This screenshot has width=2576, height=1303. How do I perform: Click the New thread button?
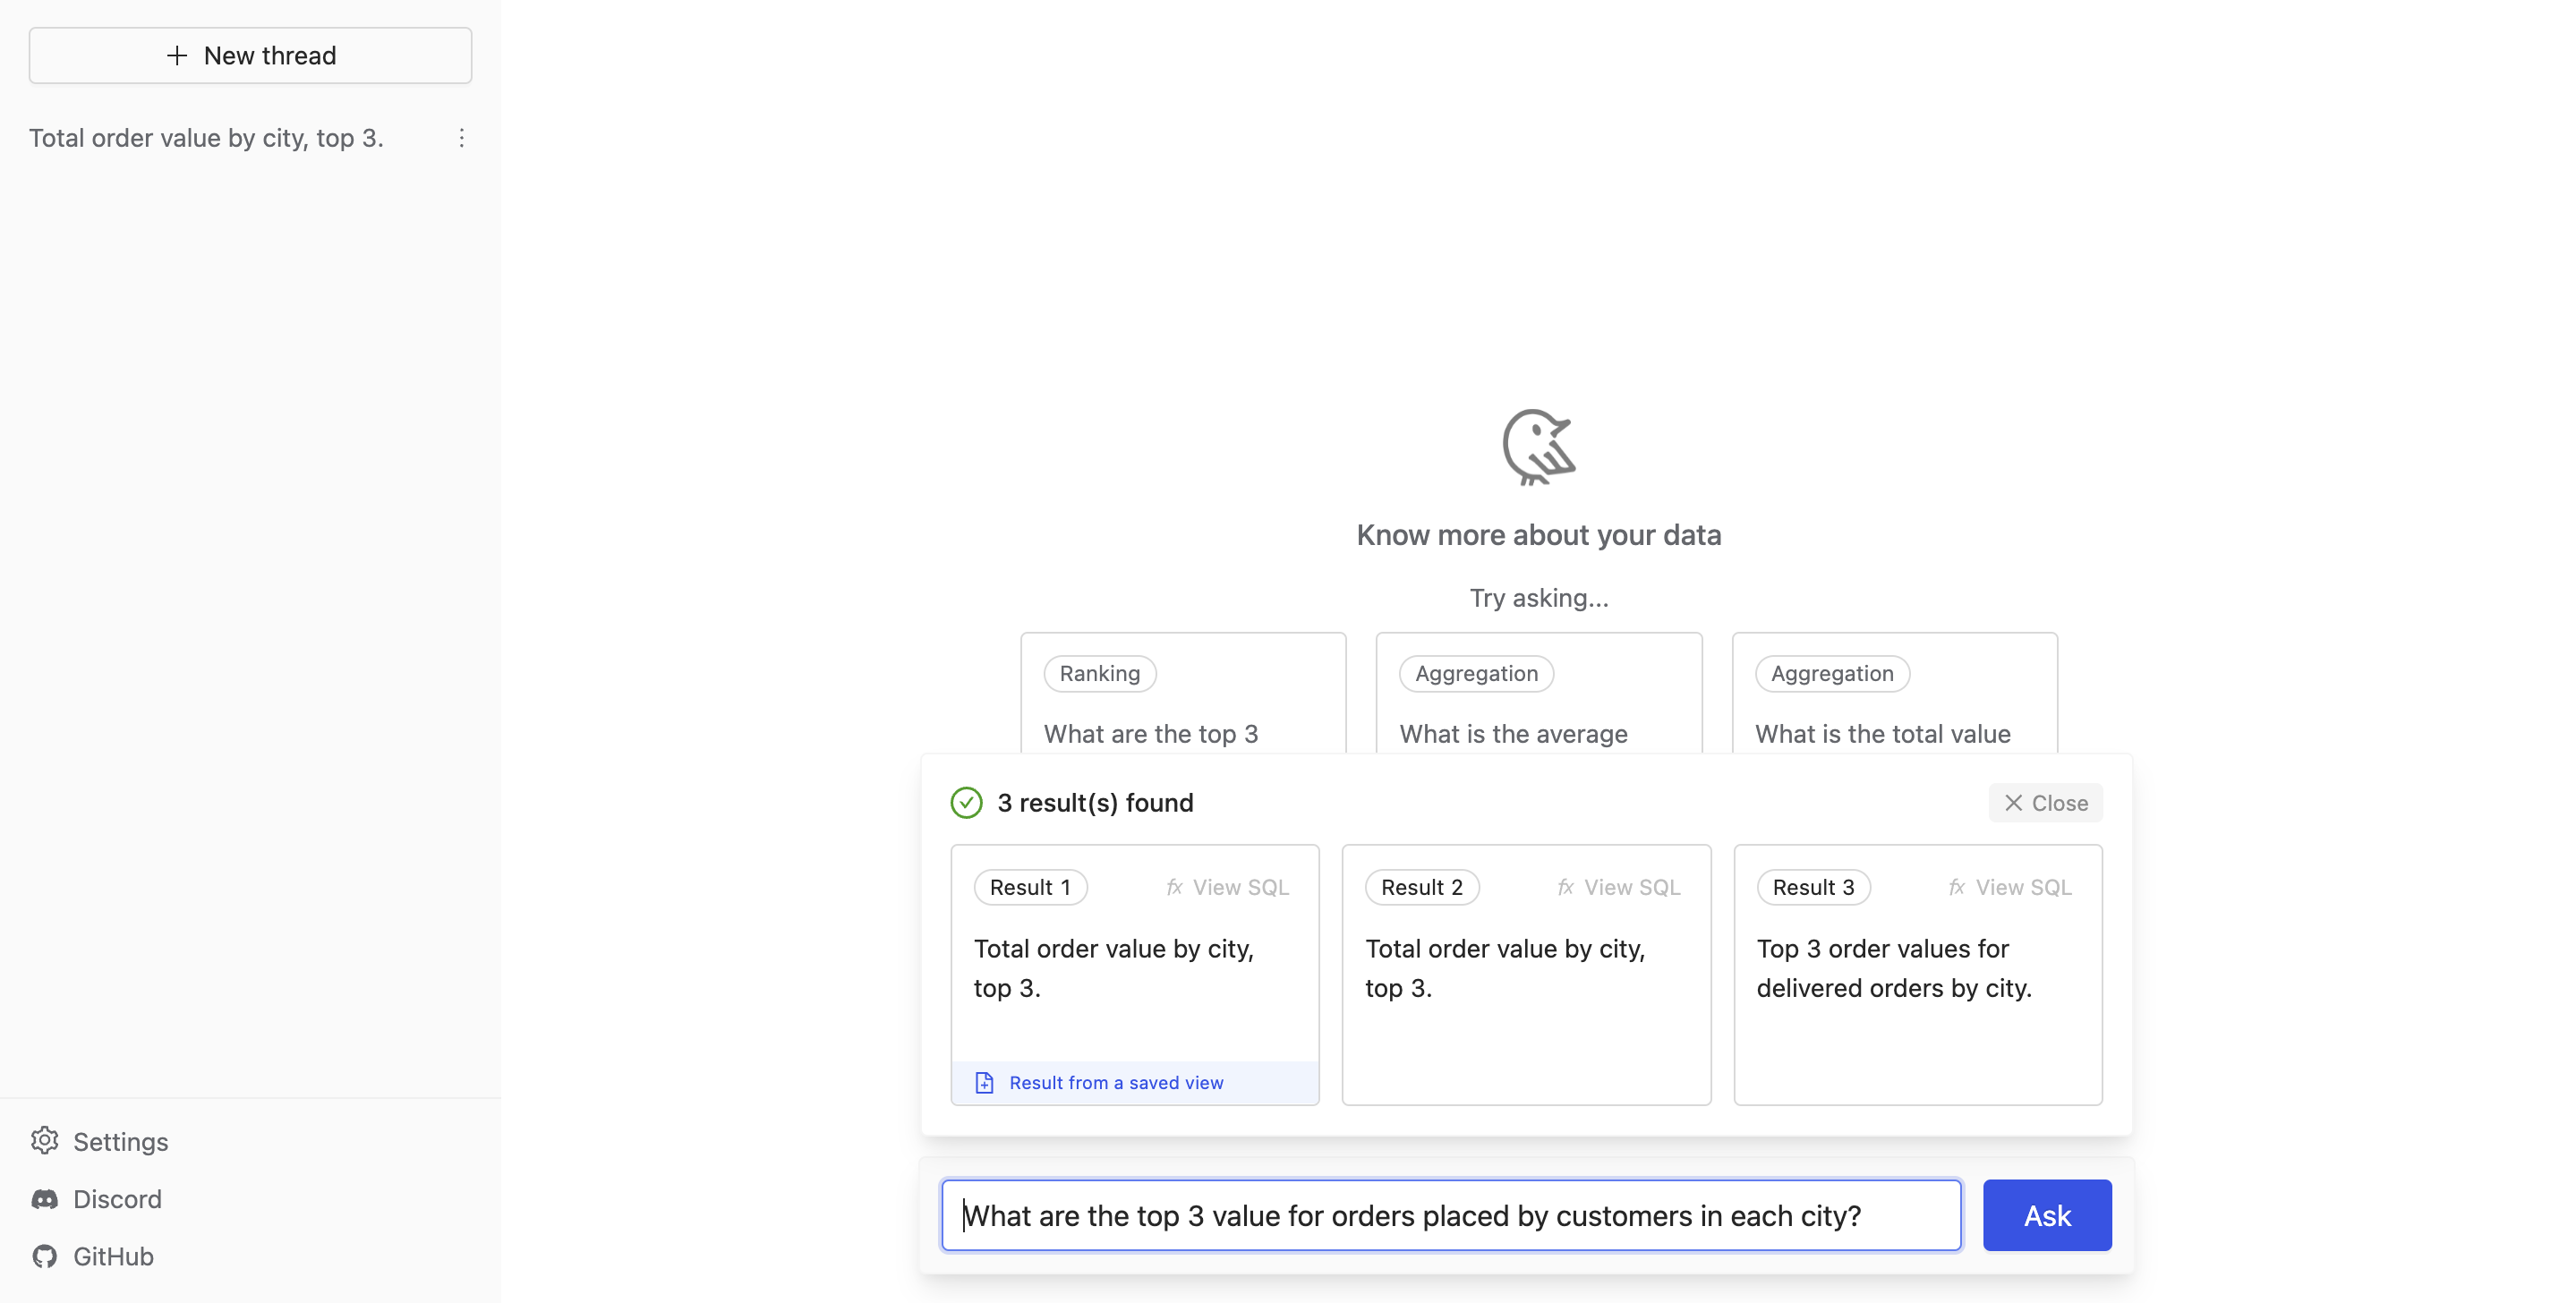[x=251, y=55]
